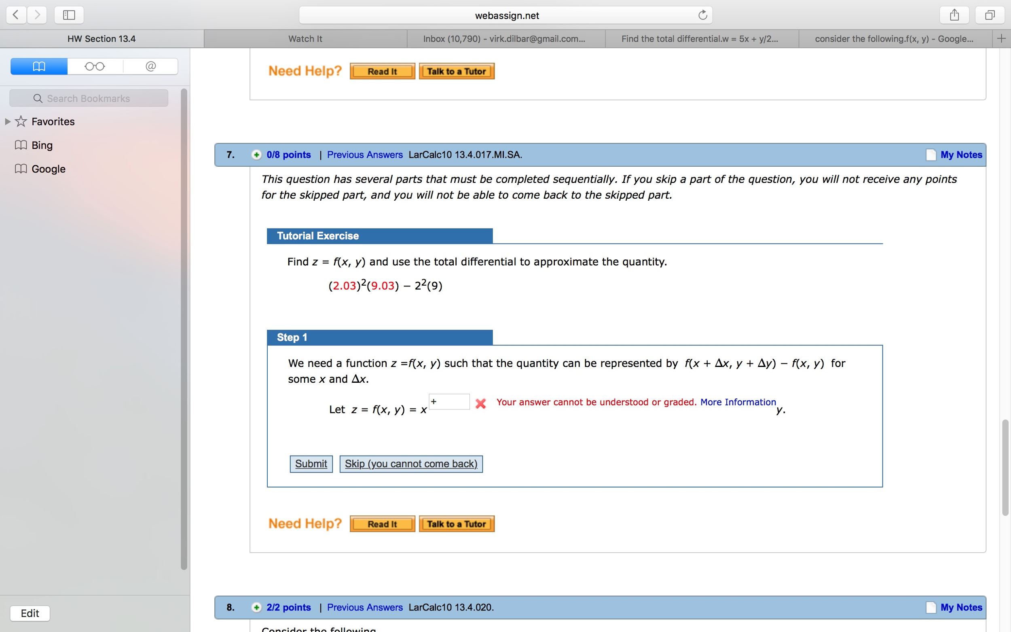Go forward with Safari's forward arrow
1011x632 pixels.
pyautogui.click(x=37, y=15)
